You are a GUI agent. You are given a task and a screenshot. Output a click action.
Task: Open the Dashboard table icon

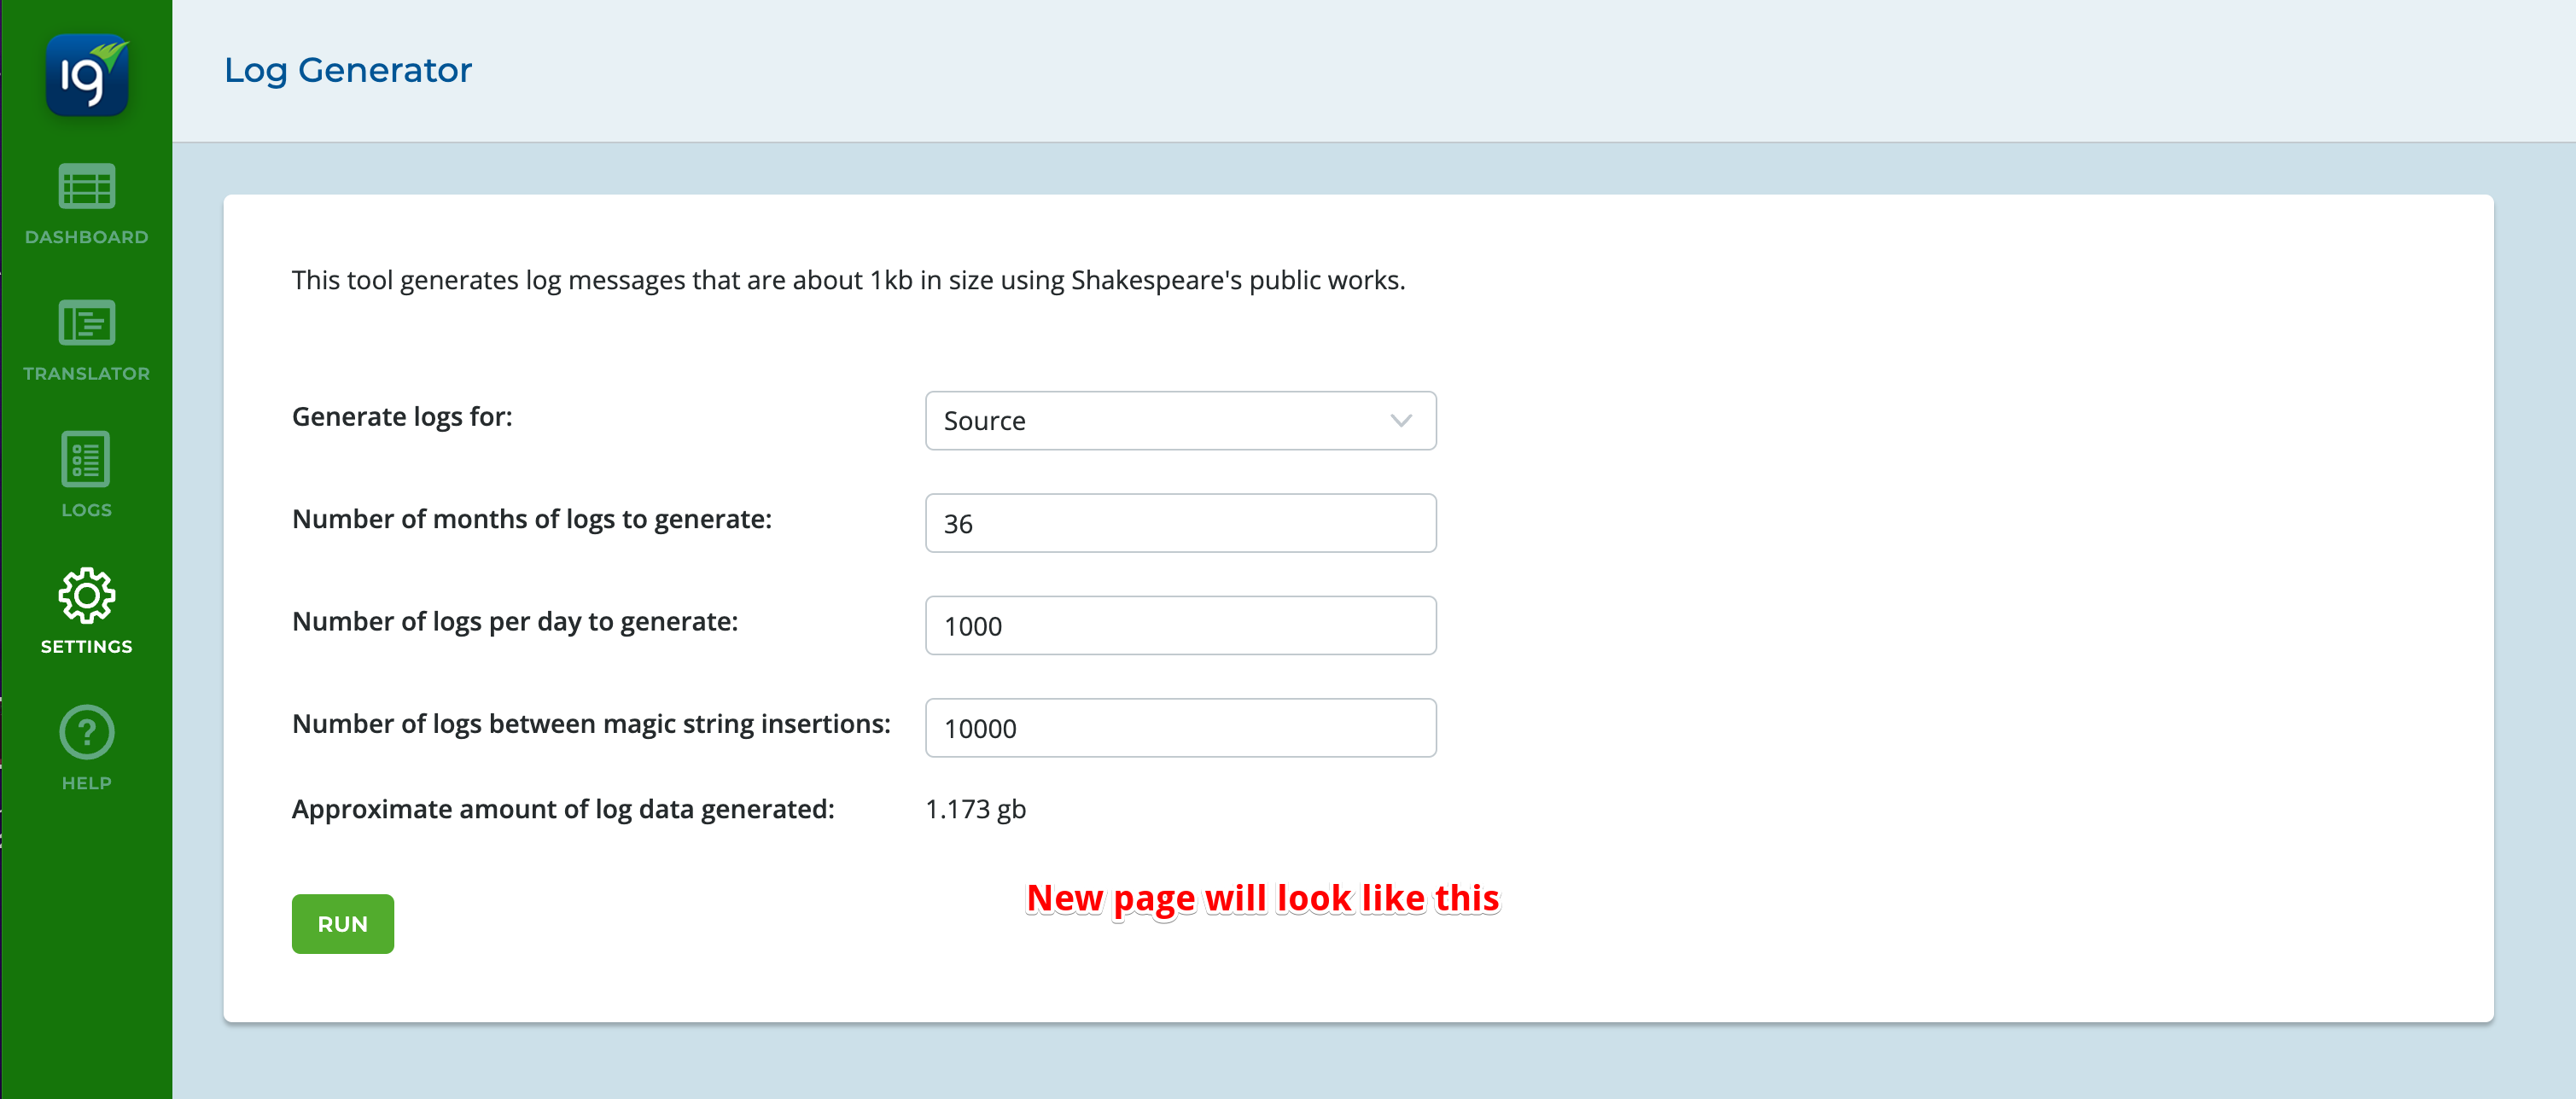pyautogui.click(x=87, y=187)
